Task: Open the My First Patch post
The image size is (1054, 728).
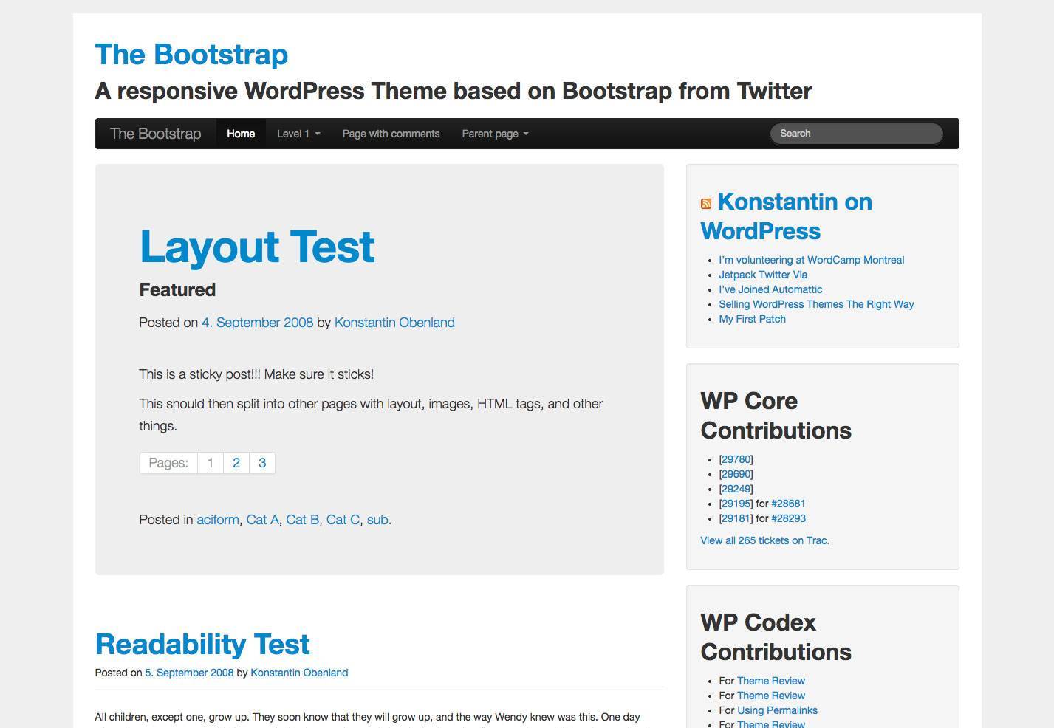Action: click(x=752, y=319)
